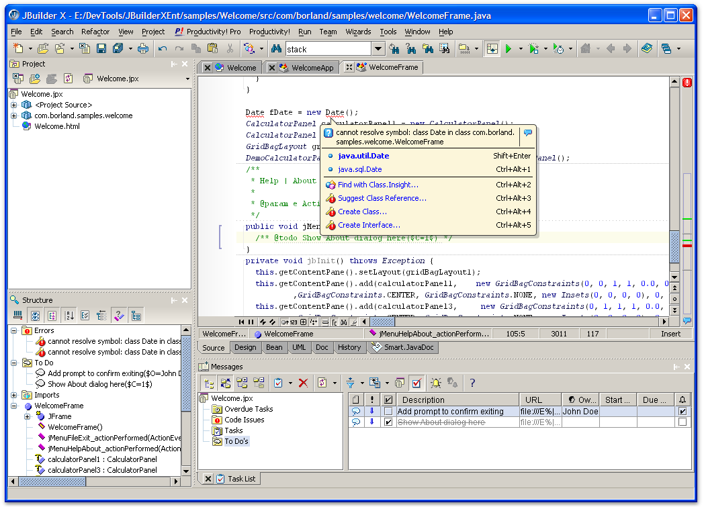Switch to the UML editor tab
The height and width of the screenshot is (509, 704).
point(298,347)
